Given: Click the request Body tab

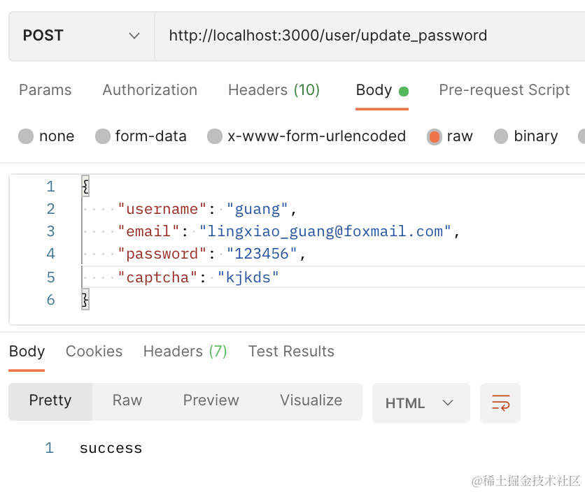Looking at the screenshot, I should (x=374, y=90).
